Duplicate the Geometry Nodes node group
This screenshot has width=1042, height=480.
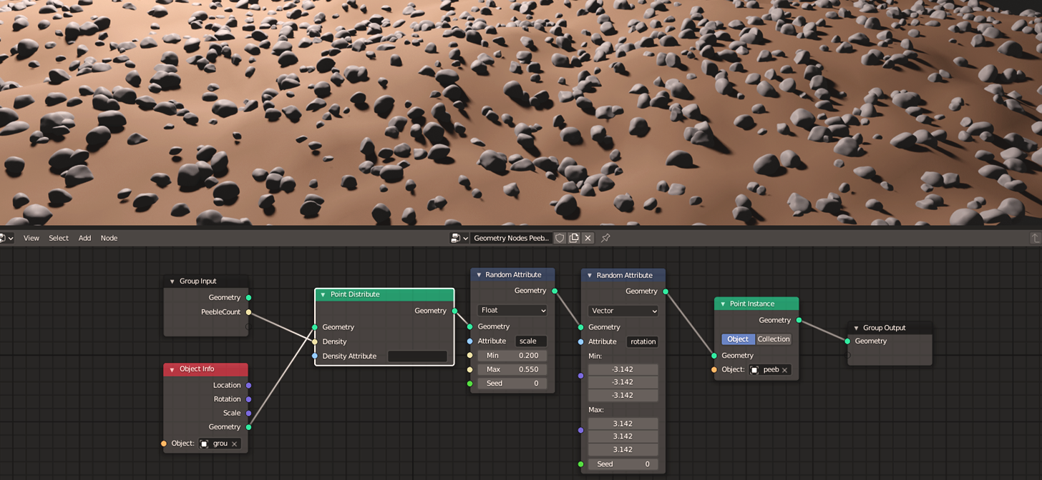click(574, 238)
